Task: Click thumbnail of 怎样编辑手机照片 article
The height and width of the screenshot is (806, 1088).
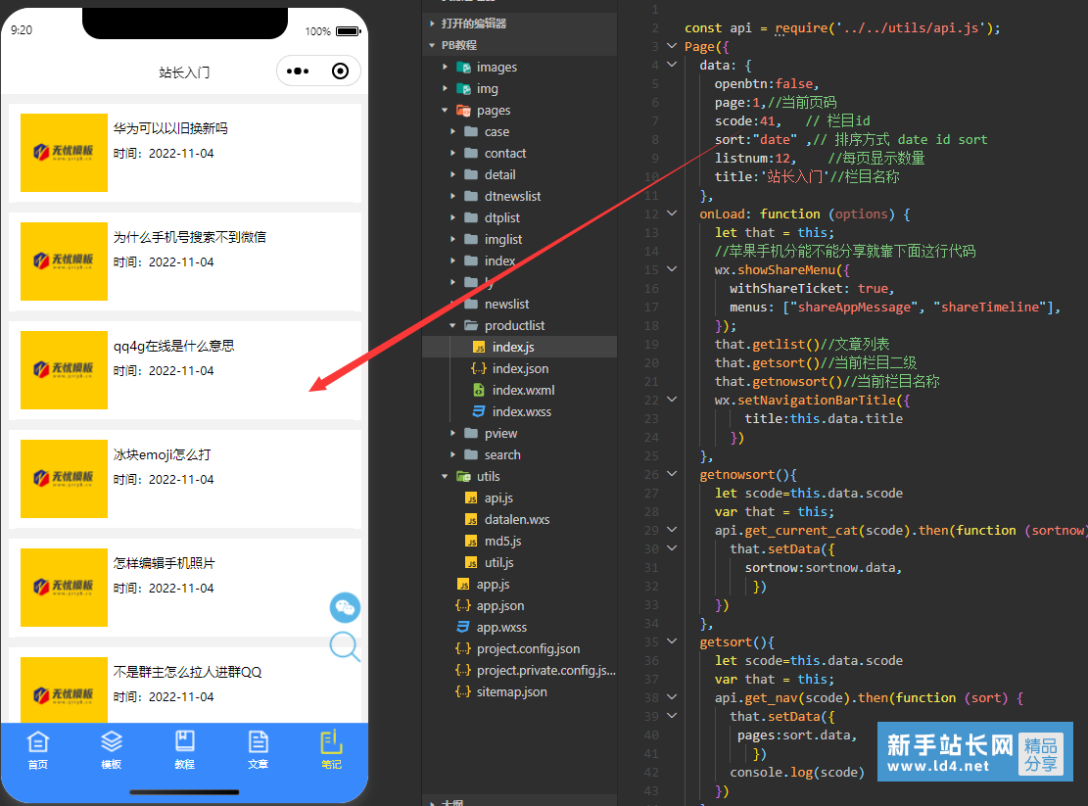Action: click(x=64, y=588)
